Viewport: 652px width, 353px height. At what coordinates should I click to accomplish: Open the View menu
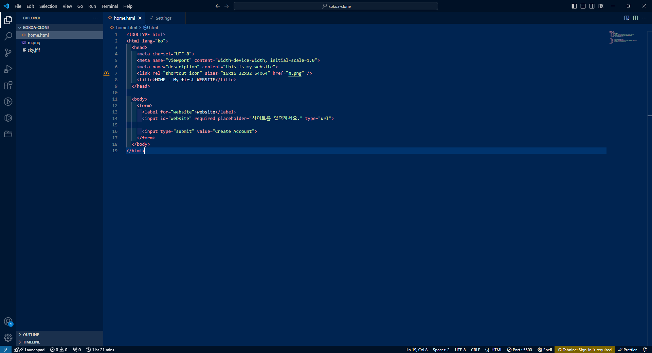(67, 6)
